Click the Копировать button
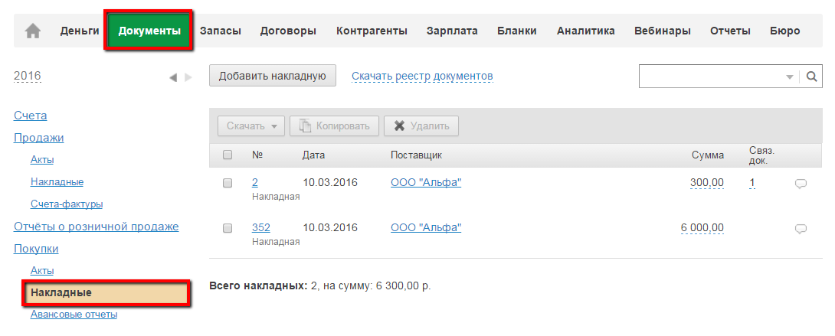 pos(334,126)
